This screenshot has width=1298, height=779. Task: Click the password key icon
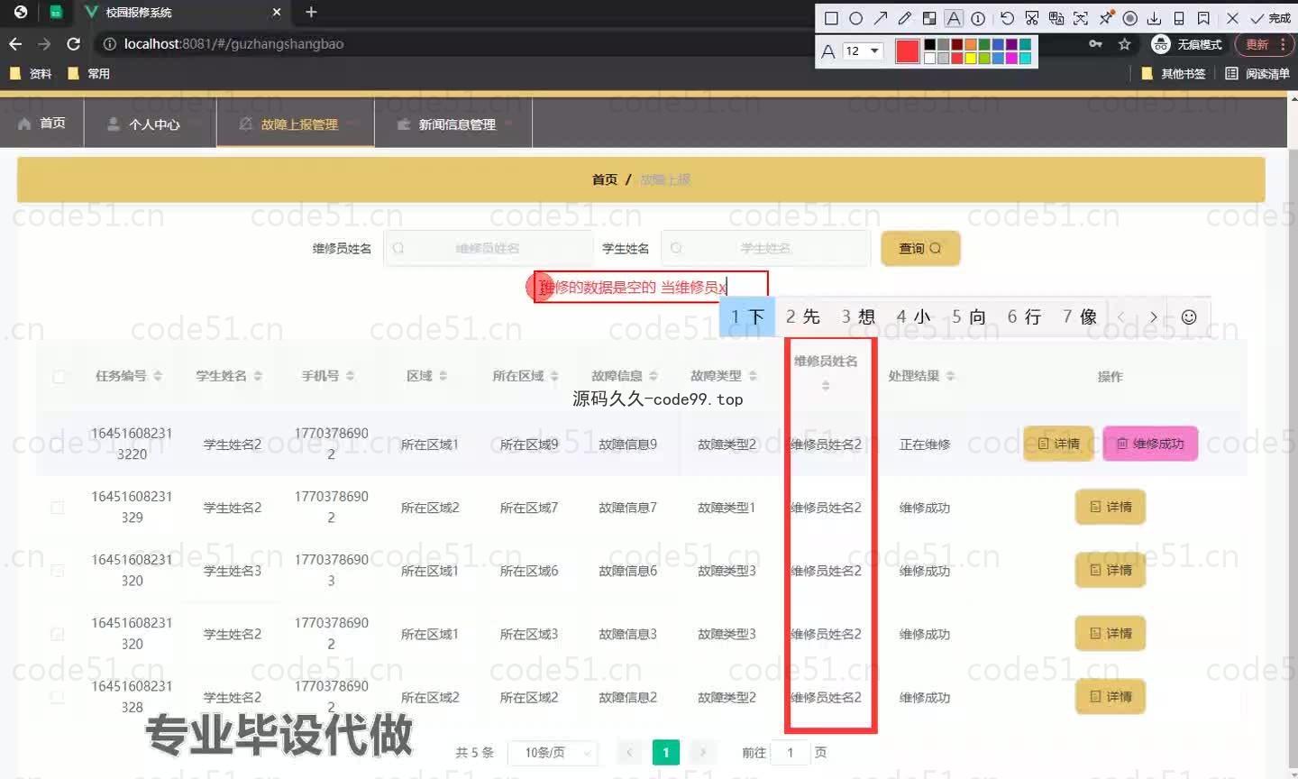[x=1095, y=43]
